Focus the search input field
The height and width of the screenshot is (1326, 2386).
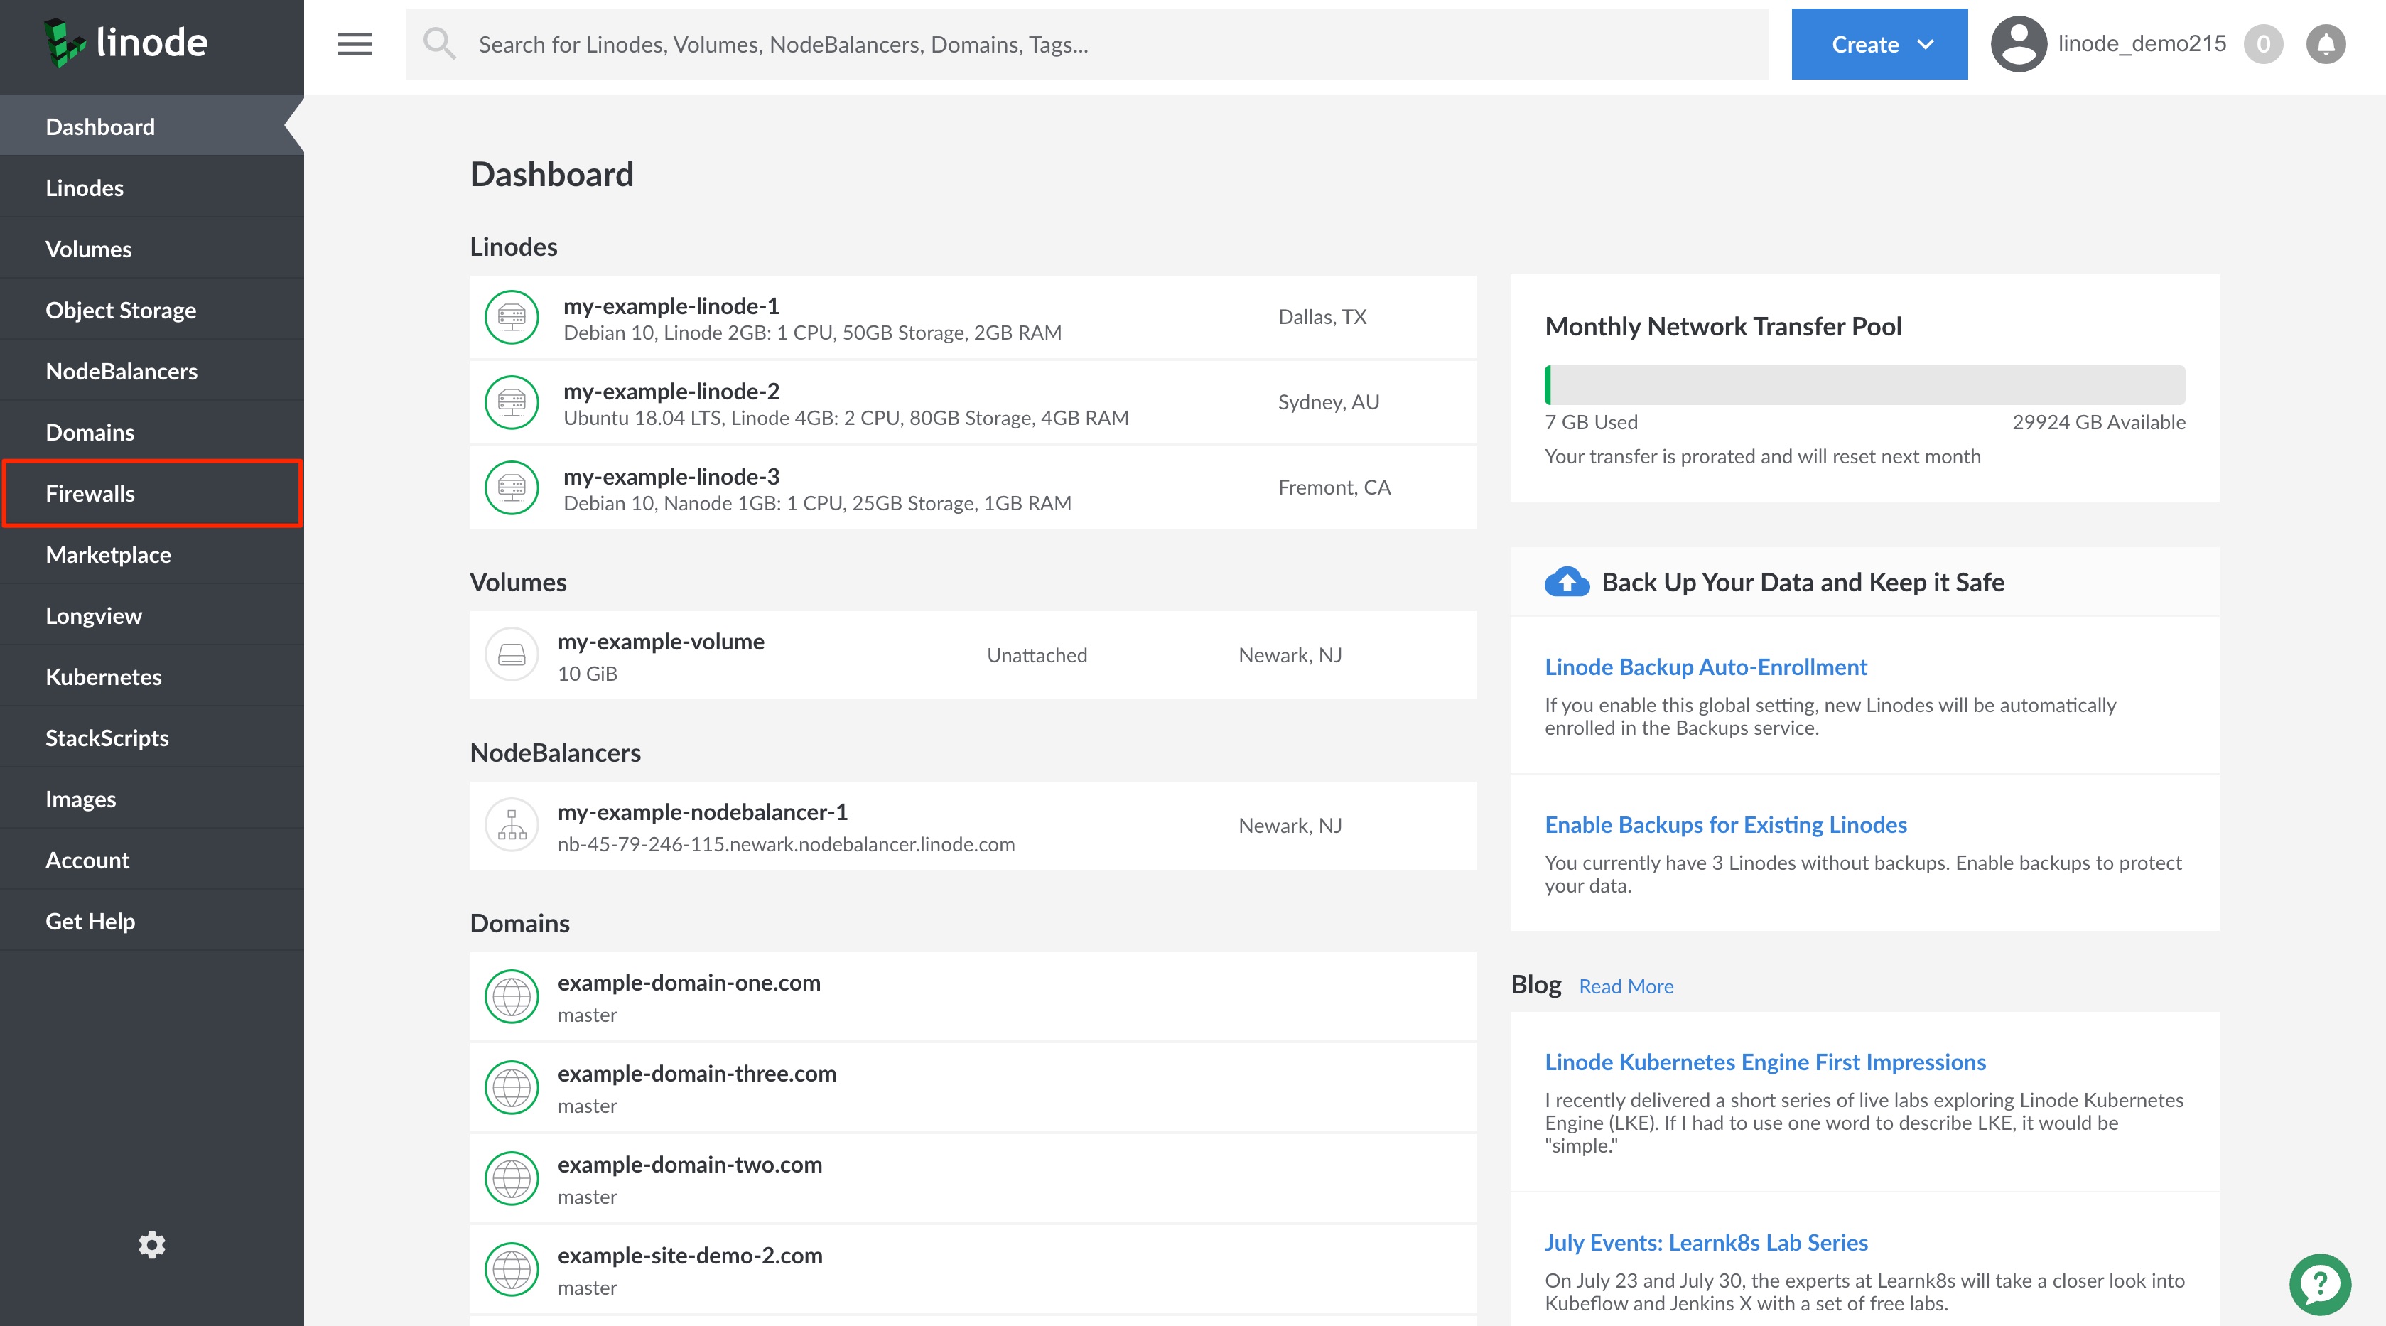point(1111,43)
